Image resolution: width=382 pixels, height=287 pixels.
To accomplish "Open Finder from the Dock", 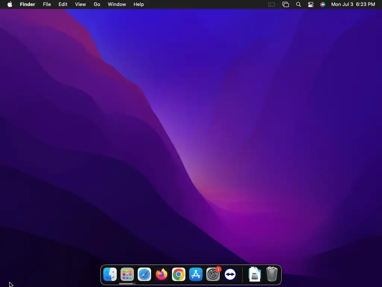I will coord(110,274).
